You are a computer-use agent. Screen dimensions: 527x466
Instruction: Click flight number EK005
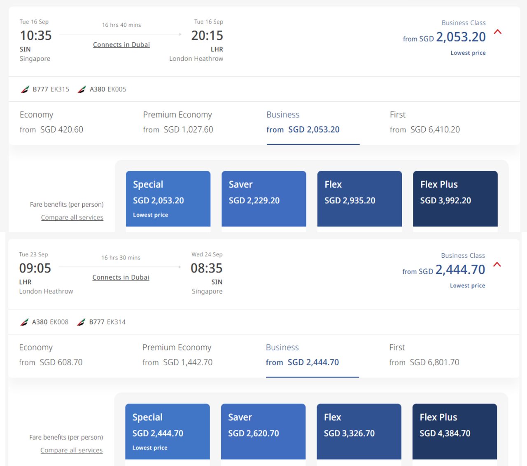pyautogui.click(x=117, y=89)
